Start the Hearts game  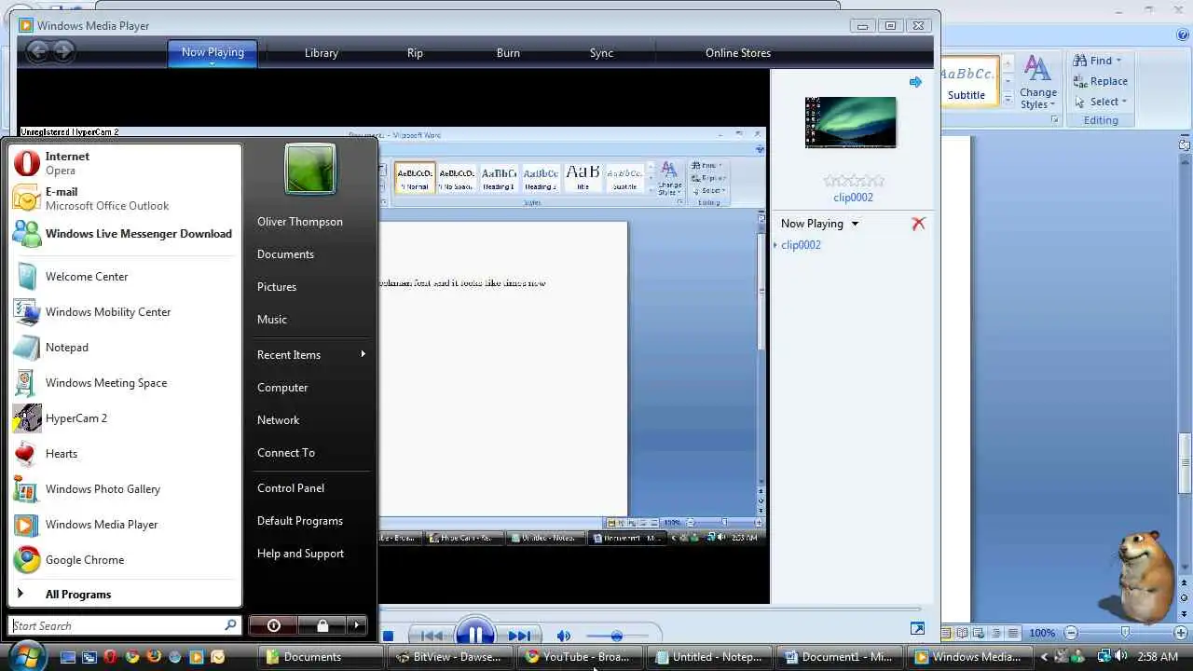125,454
